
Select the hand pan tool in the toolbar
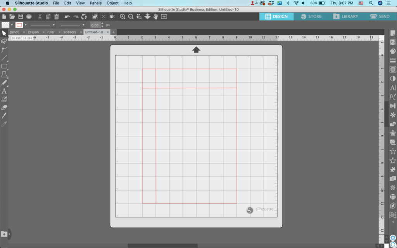155,17
